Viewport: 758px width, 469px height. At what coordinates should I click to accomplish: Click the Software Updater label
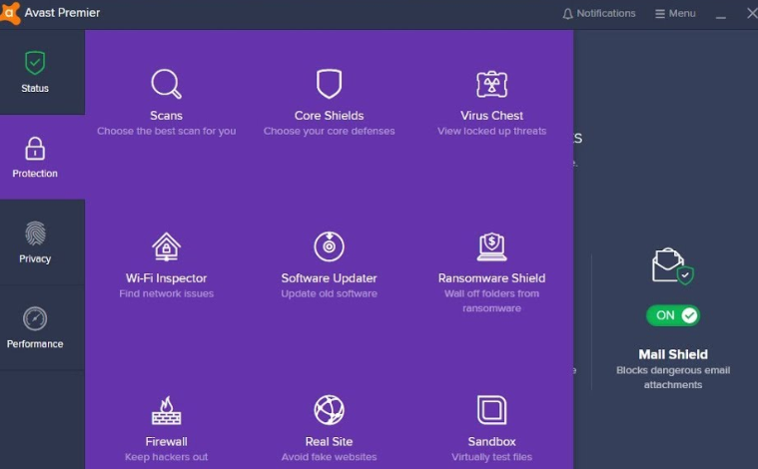tap(330, 278)
